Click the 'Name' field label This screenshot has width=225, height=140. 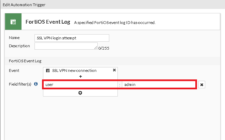pos(14,38)
